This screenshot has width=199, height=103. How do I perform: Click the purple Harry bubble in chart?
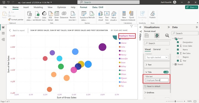[103, 47]
